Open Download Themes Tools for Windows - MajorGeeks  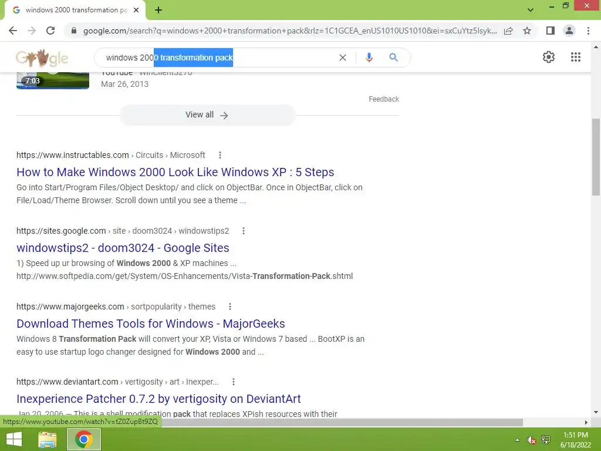[151, 324]
